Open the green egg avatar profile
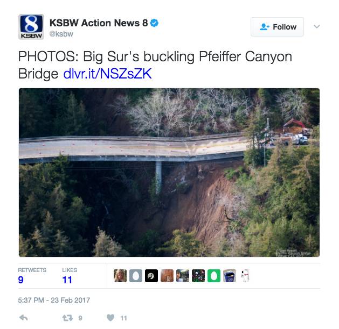 (x=214, y=276)
